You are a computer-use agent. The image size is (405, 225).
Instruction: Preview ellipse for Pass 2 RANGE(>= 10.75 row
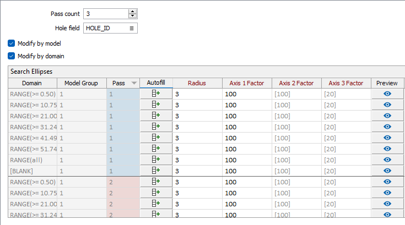pyautogui.click(x=387, y=193)
